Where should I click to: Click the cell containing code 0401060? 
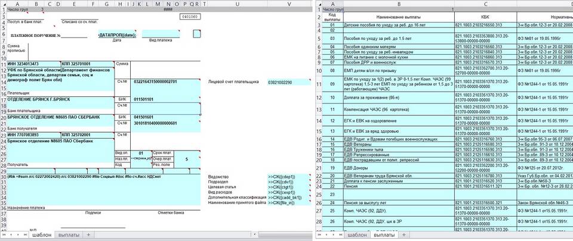tap(189, 17)
